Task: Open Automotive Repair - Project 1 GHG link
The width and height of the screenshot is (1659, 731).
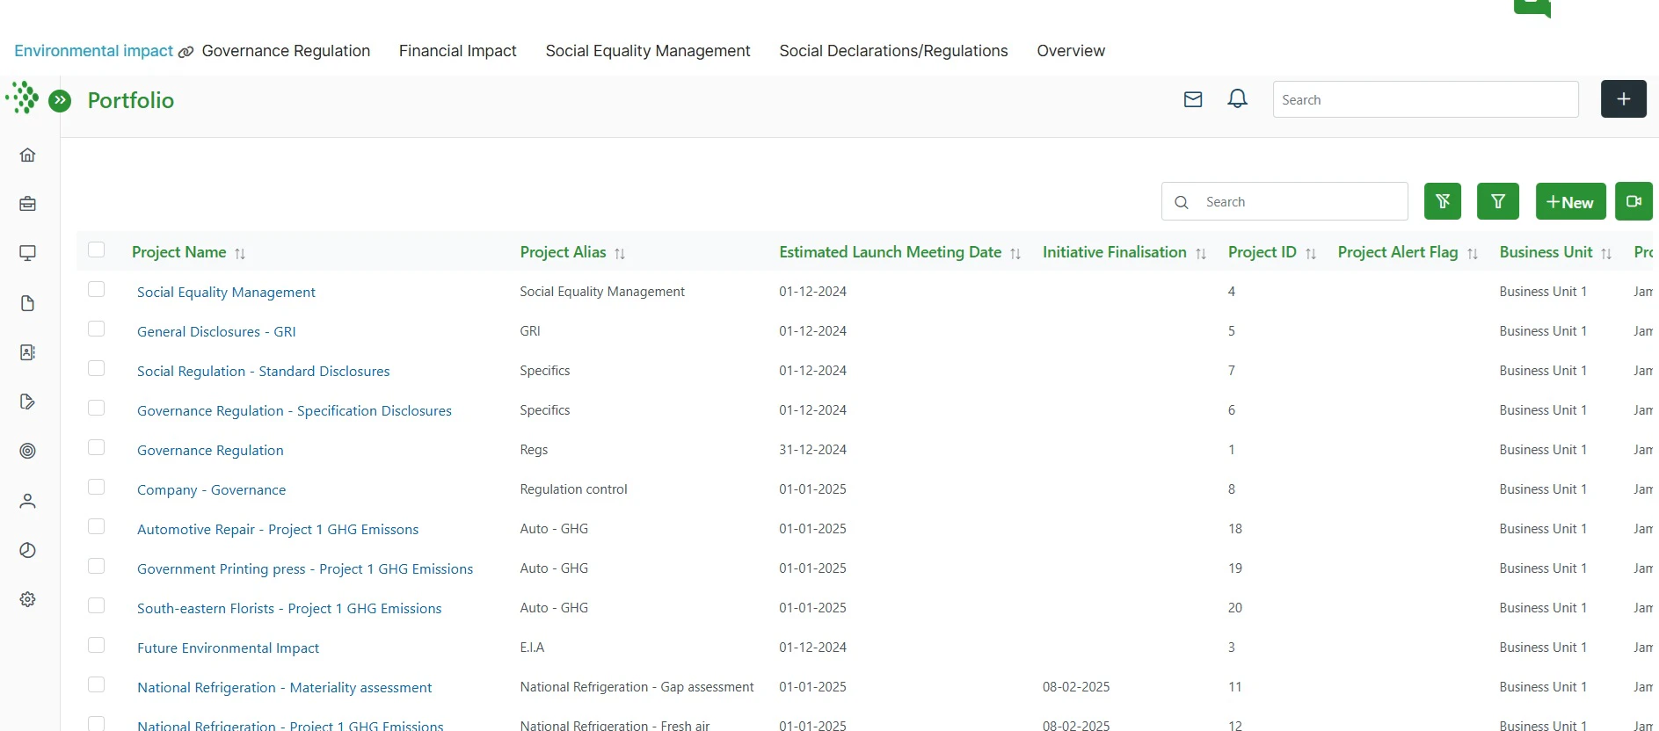Action: pyautogui.click(x=278, y=529)
